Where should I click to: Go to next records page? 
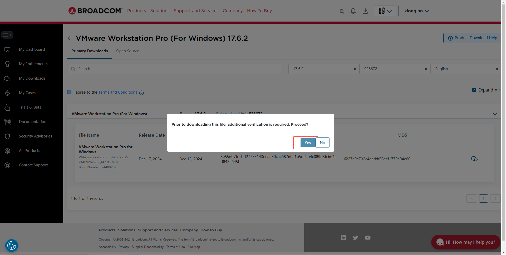(x=495, y=198)
